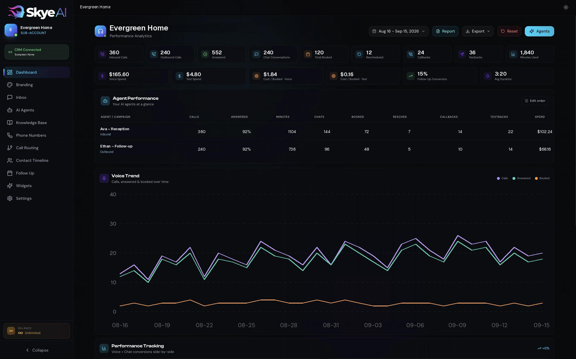Toggle the light/dark theme sun icon
This screenshot has height=359, width=576.
(x=566, y=7)
